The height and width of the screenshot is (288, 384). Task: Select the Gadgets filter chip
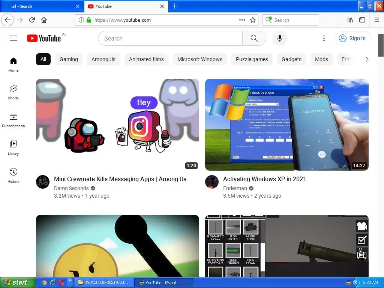(x=291, y=59)
